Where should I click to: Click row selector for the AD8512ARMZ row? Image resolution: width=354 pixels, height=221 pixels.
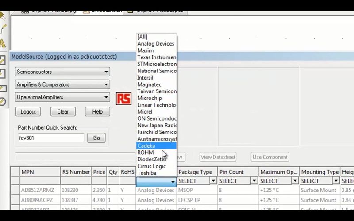15,190
